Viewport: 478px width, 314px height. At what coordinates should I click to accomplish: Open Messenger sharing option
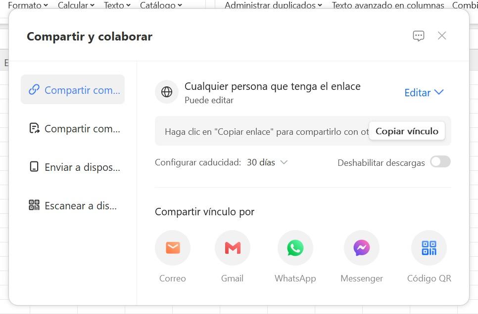pos(362,248)
